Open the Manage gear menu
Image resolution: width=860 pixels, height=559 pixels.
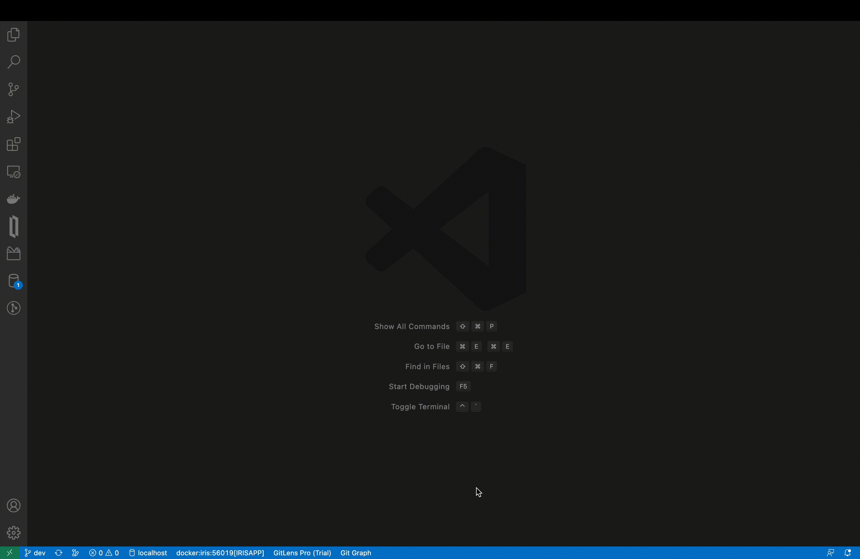tap(14, 533)
